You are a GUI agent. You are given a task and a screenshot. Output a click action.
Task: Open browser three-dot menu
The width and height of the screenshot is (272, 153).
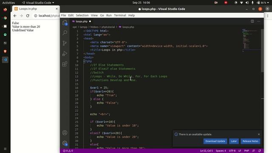pyautogui.click(x=268, y=16)
